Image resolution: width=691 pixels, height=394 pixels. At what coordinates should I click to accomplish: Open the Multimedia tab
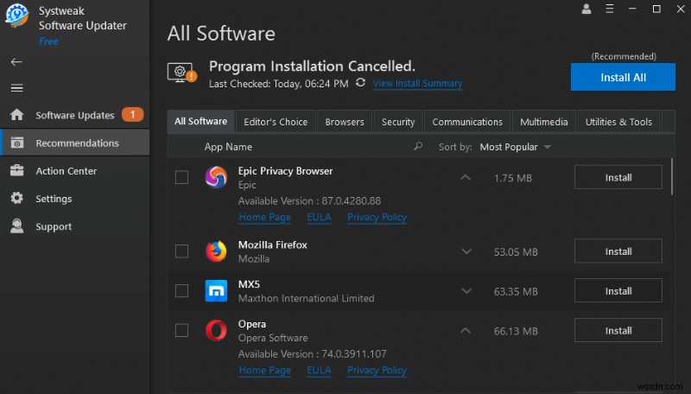tap(544, 122)
